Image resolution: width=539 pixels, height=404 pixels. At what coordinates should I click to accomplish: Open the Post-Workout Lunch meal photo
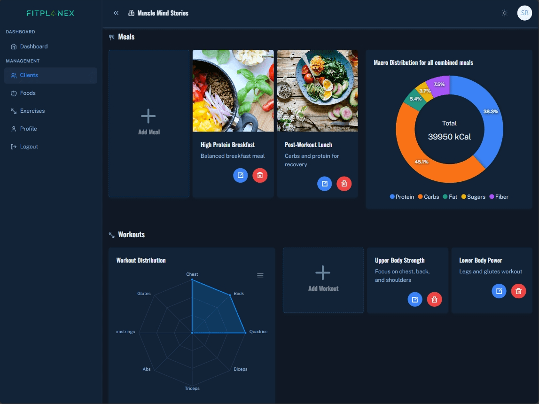tap(317, 91)
